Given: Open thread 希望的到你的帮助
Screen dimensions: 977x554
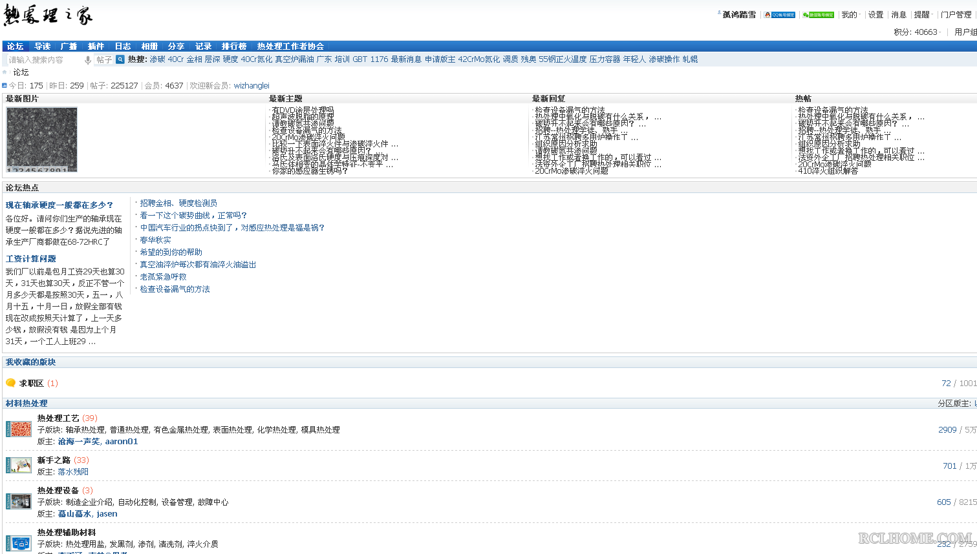Looking at the screenshot, I should click(x=171, y=252).
